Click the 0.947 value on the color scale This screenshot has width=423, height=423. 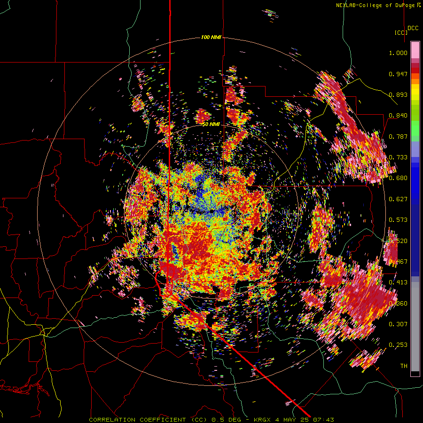[x=398, y=74]
